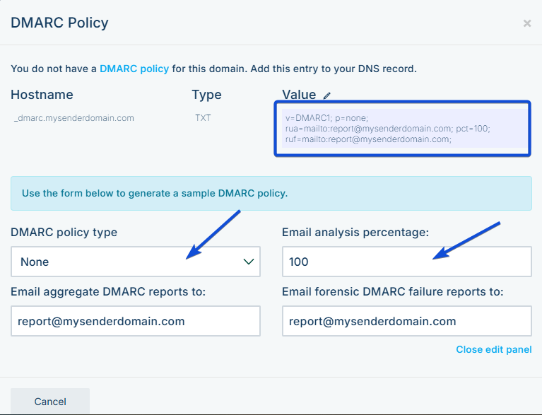Image resolution: width=542 pixels, height=415 pixels.
Task: Select the _dmarc.mysenderdomain.com hostname
Action: coord(74,118)
